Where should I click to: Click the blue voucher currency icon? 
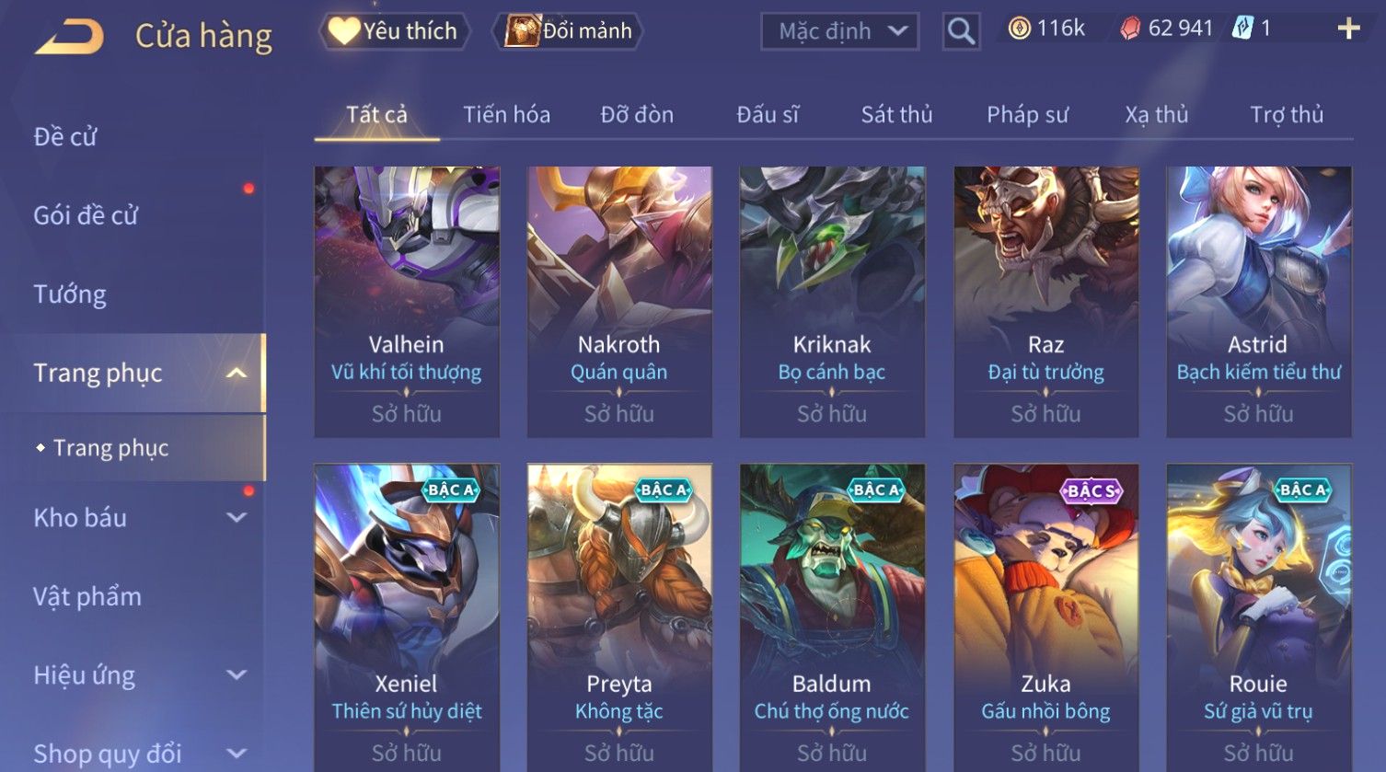tap(1242, 29)
